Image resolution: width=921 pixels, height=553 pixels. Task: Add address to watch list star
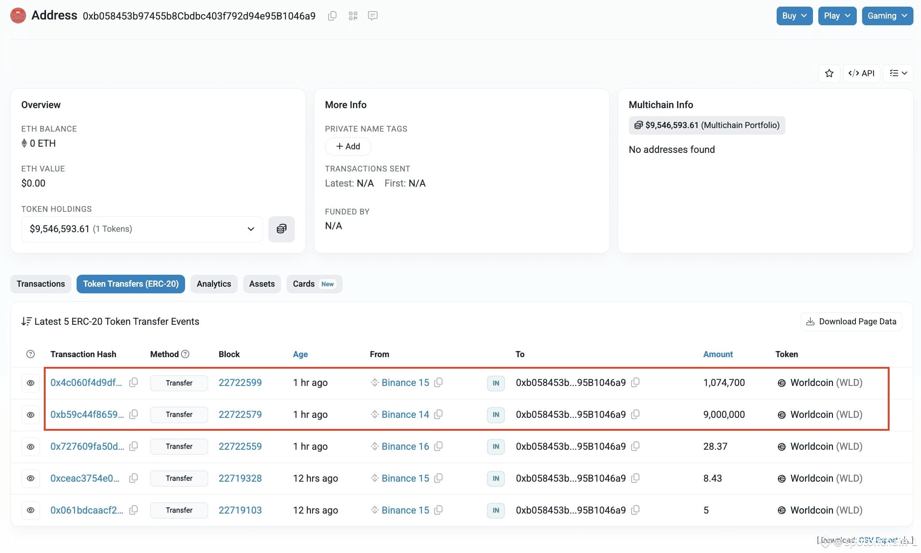[x=829, y=73]
